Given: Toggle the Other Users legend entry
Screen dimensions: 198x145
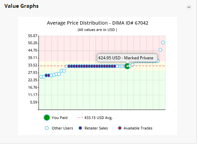Looking at the screenshot, I should [59, 128].
